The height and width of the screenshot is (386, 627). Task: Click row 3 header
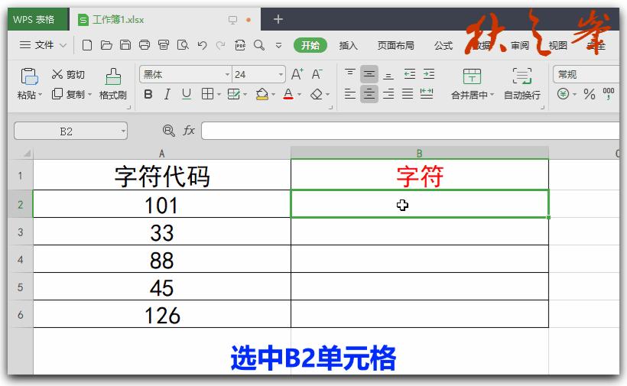pos(21,232)
